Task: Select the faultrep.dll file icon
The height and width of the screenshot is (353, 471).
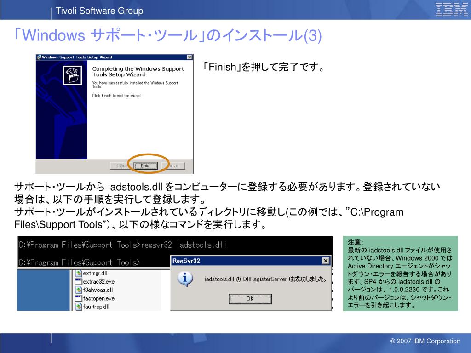Action: (x=79, y=307)
